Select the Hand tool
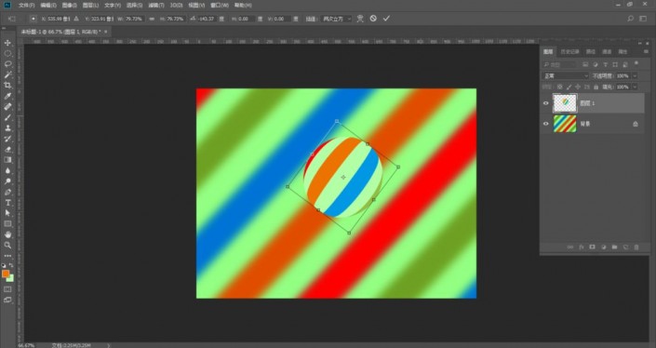The image size is (656, 348). (7, 234)
